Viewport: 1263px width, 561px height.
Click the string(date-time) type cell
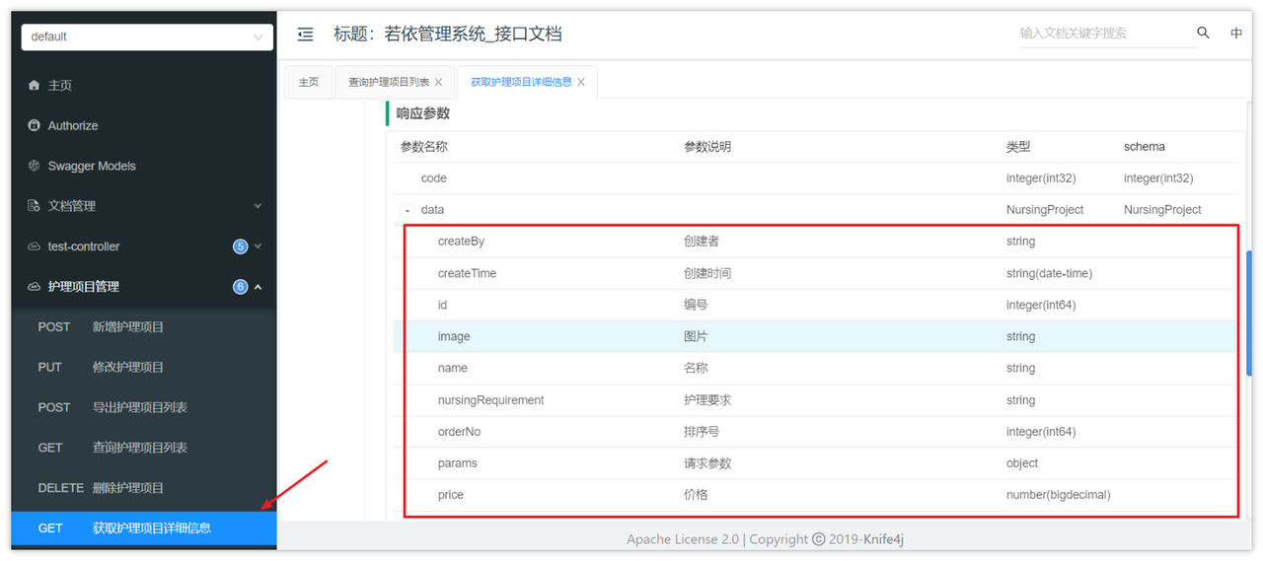(1049, 273)
